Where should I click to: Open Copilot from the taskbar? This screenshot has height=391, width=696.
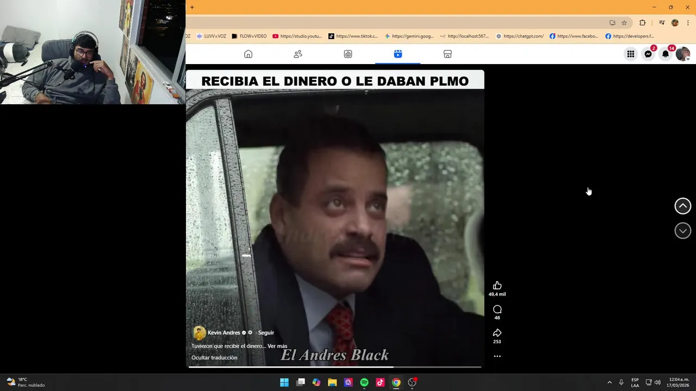(316, 382)
